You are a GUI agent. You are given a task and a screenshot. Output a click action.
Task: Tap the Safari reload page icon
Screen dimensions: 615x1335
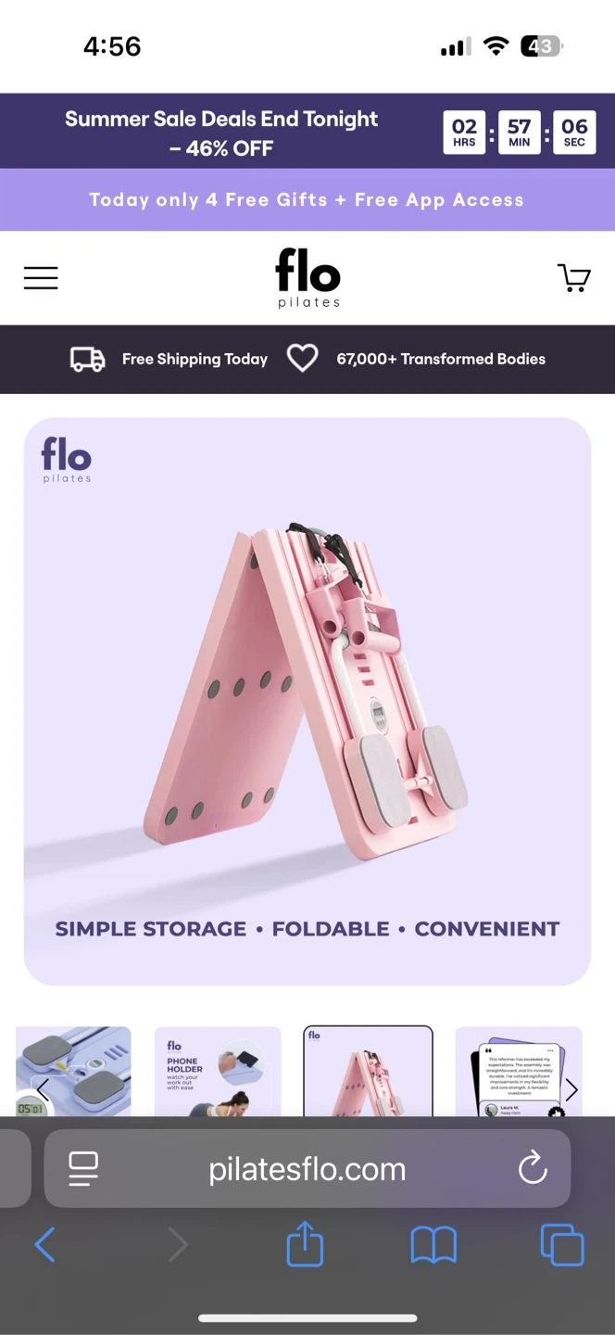pyautogui.click(x=533, y=1169)
